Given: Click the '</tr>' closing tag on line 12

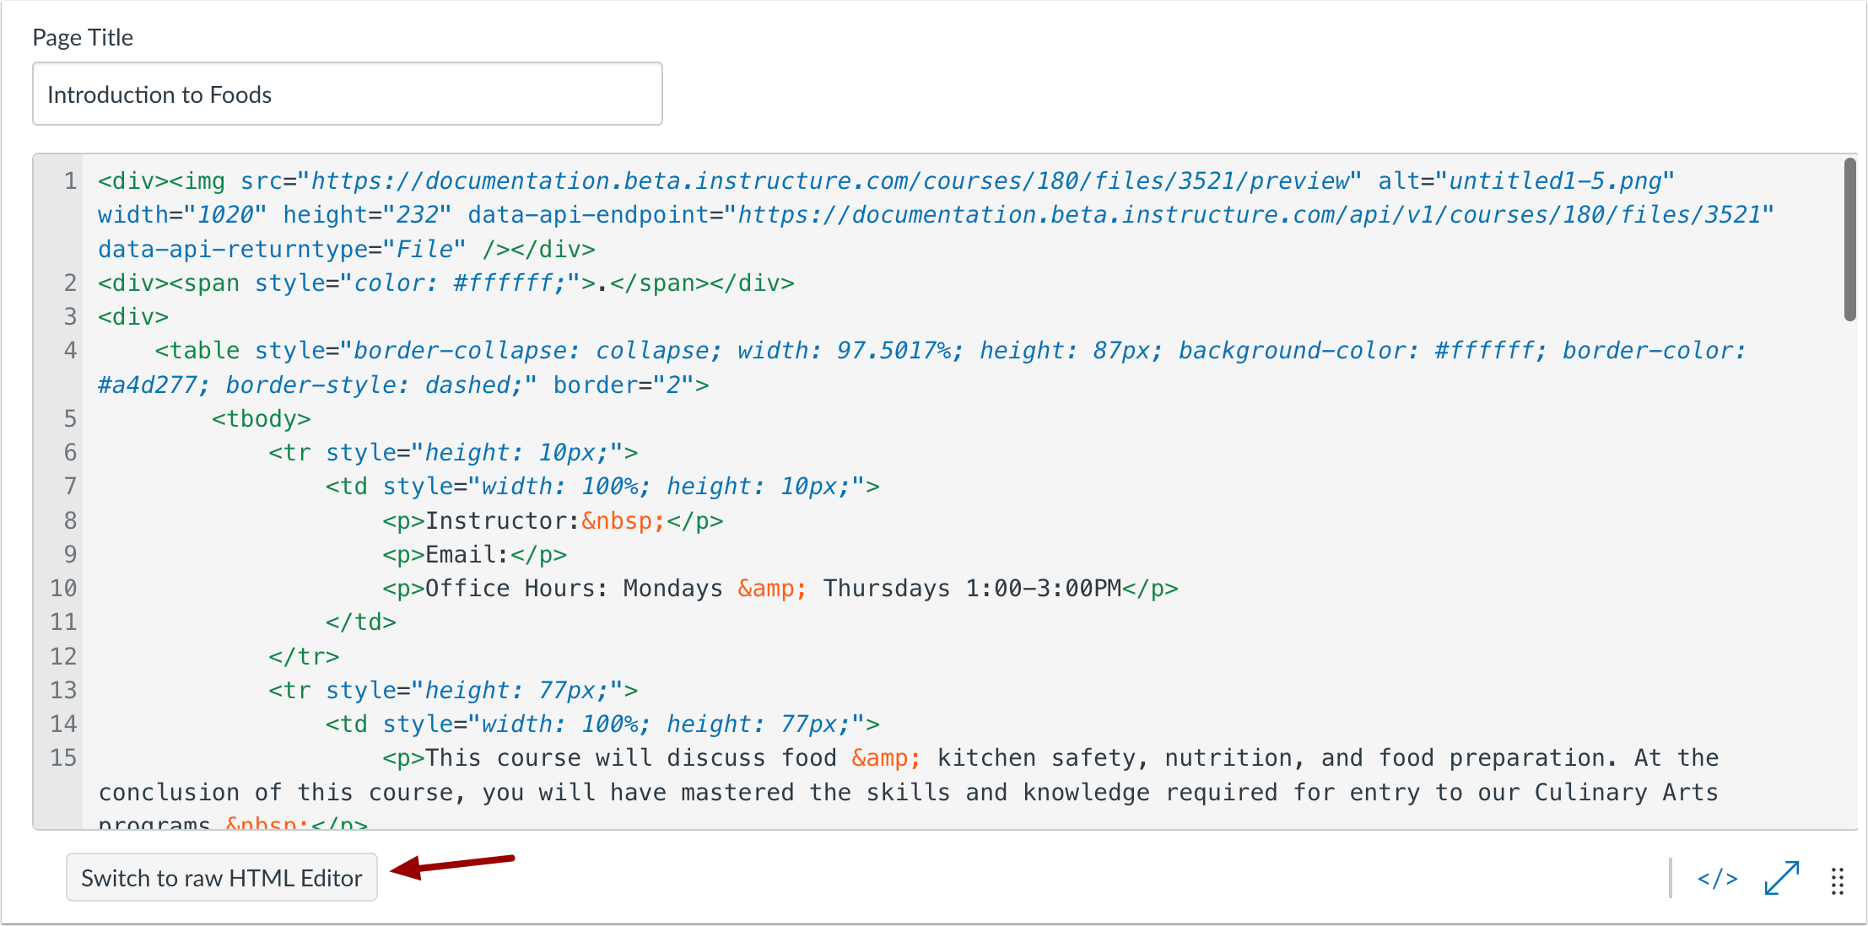Looking at the screenshot, I should pos(304,656).
